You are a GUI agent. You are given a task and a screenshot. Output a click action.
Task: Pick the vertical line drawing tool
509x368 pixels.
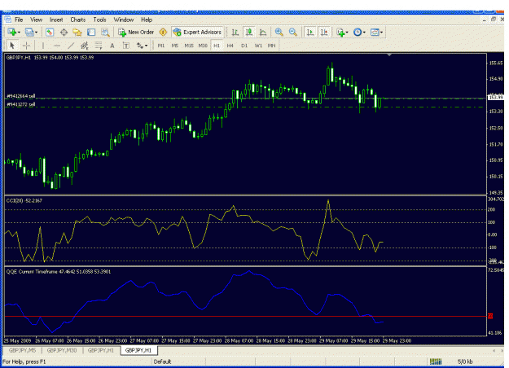pyautogui.click(x=43, y=46)
